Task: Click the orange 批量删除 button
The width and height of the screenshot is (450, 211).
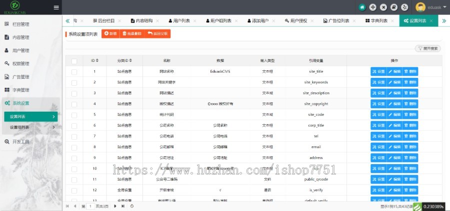Action: click(x=132, y=34)
